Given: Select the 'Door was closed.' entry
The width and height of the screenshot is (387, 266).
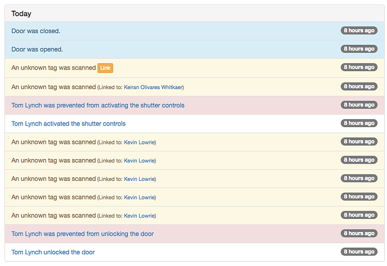Looking at the screenshot, I should (x=195, y=31).
